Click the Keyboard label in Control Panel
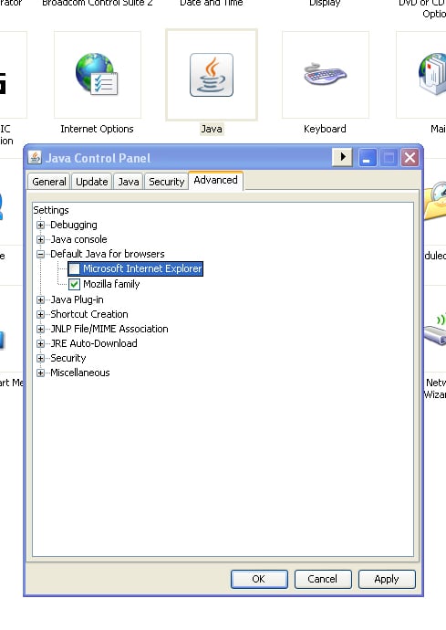446x630 pixels. 326,129
